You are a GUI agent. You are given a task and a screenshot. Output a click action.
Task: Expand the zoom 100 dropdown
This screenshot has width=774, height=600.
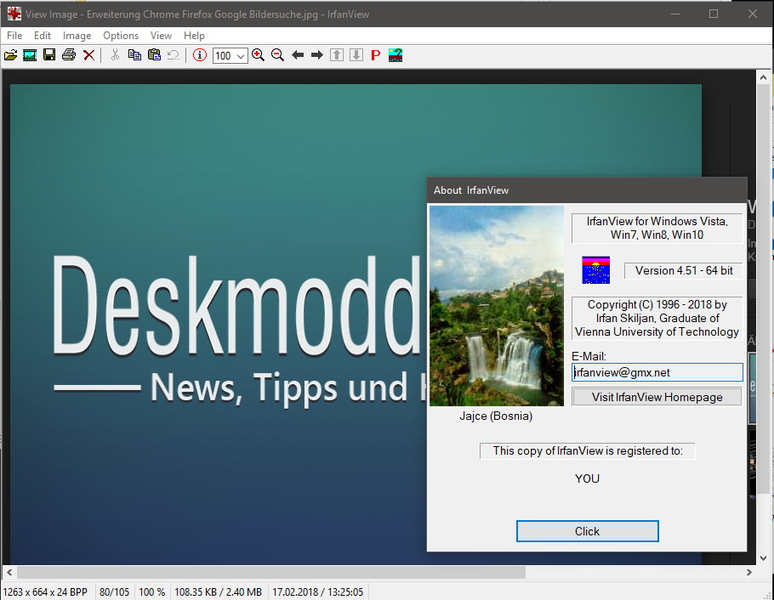241,56
